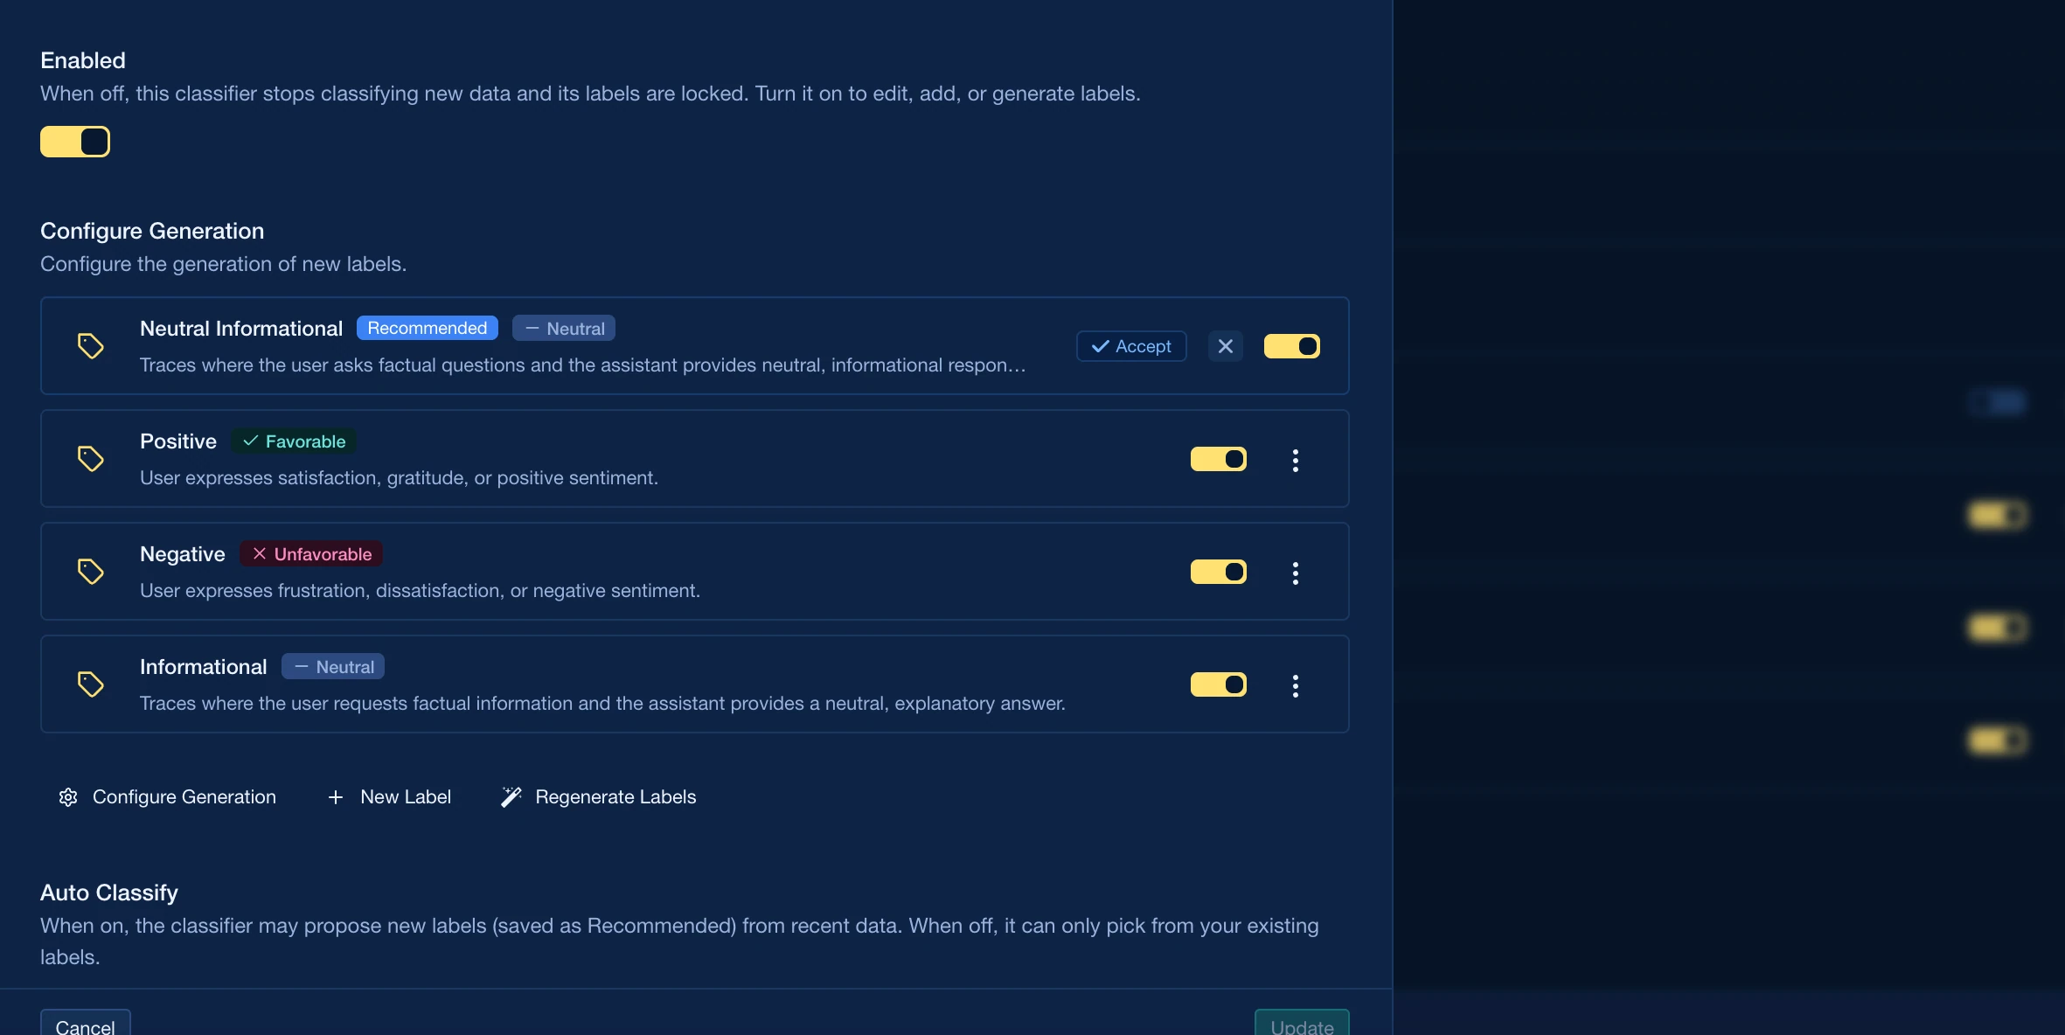The image size is (2065, 1035).
Task: Open the Negative label's more options menu
Action: (1296, 573)
